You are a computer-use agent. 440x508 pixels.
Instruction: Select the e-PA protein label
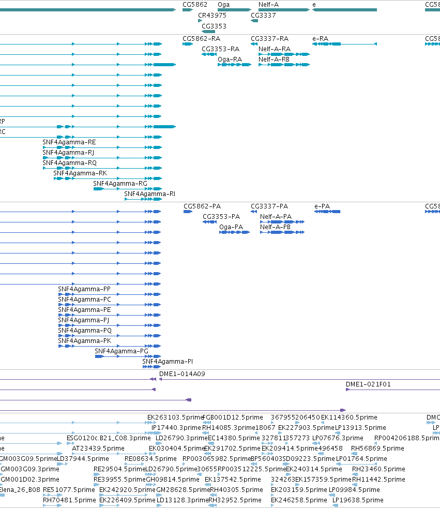pyautogui.click(x=322, y=206)
